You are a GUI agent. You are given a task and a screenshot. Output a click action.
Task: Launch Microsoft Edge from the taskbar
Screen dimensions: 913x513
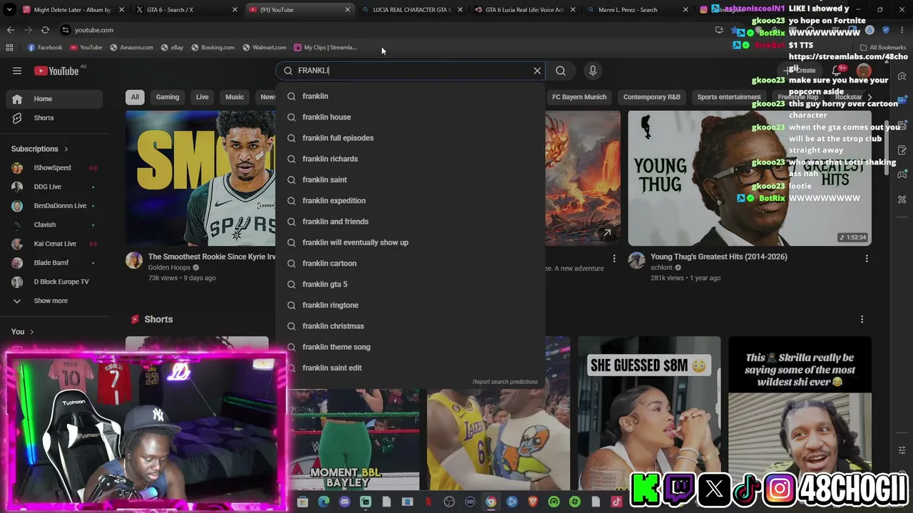pyautogui.click(x=324, y=502)
